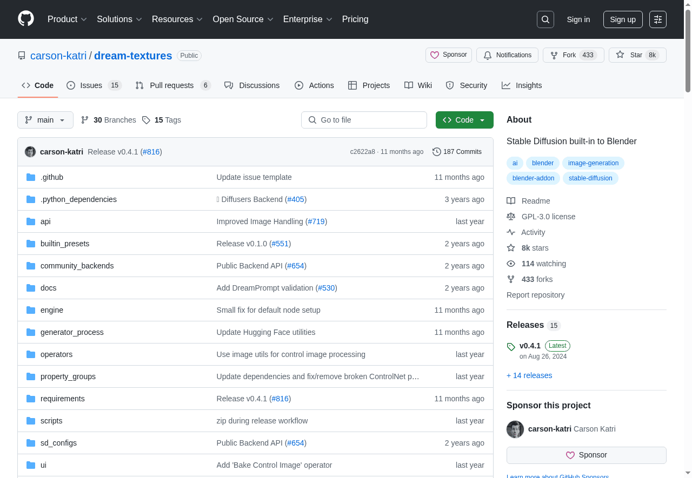Screen dimensions: 692x478
Task: Click the GPL-3.0 license scale icon
Action: [511, 217]
